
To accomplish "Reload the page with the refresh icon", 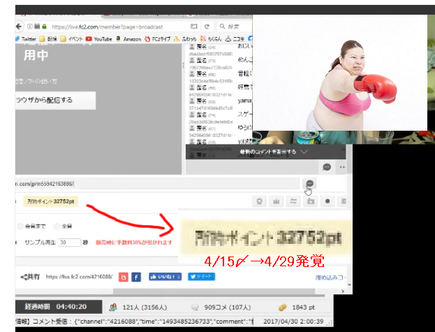I will [x=207, y=27].
